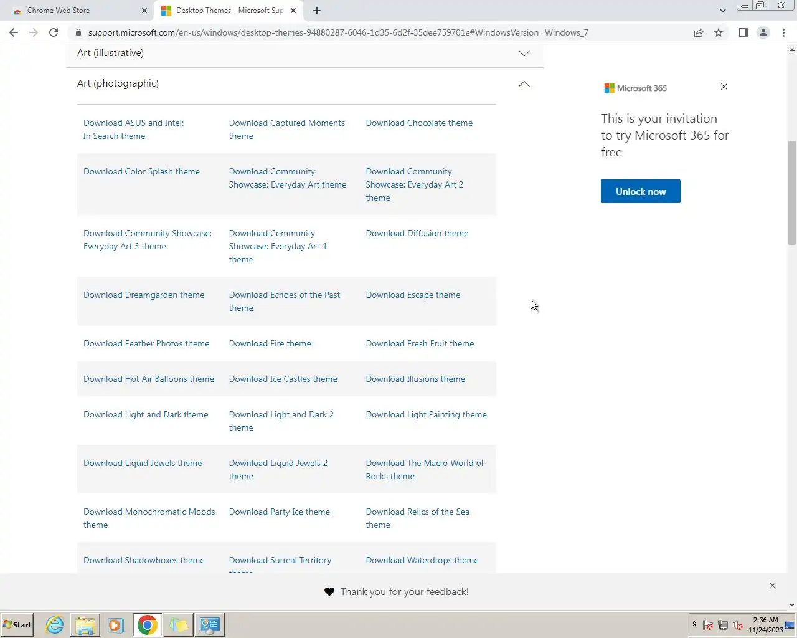Click the Unlock now button
The height and width of the screenshot is (638, 797).
[641, 191]
